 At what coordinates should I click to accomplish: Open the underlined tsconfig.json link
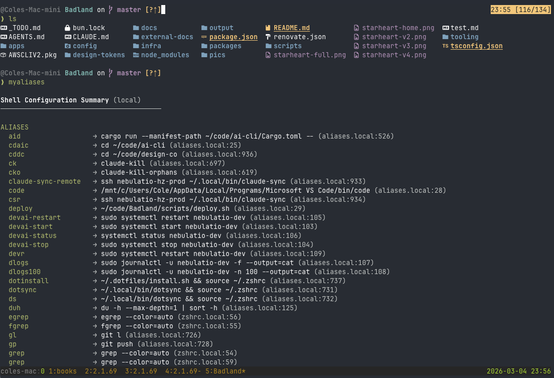click(476, 46)
